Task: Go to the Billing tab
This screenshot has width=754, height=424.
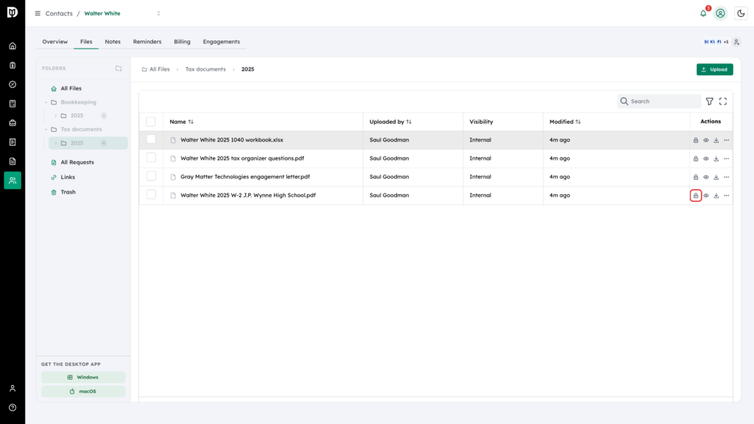Action: (x=183, y=42)
